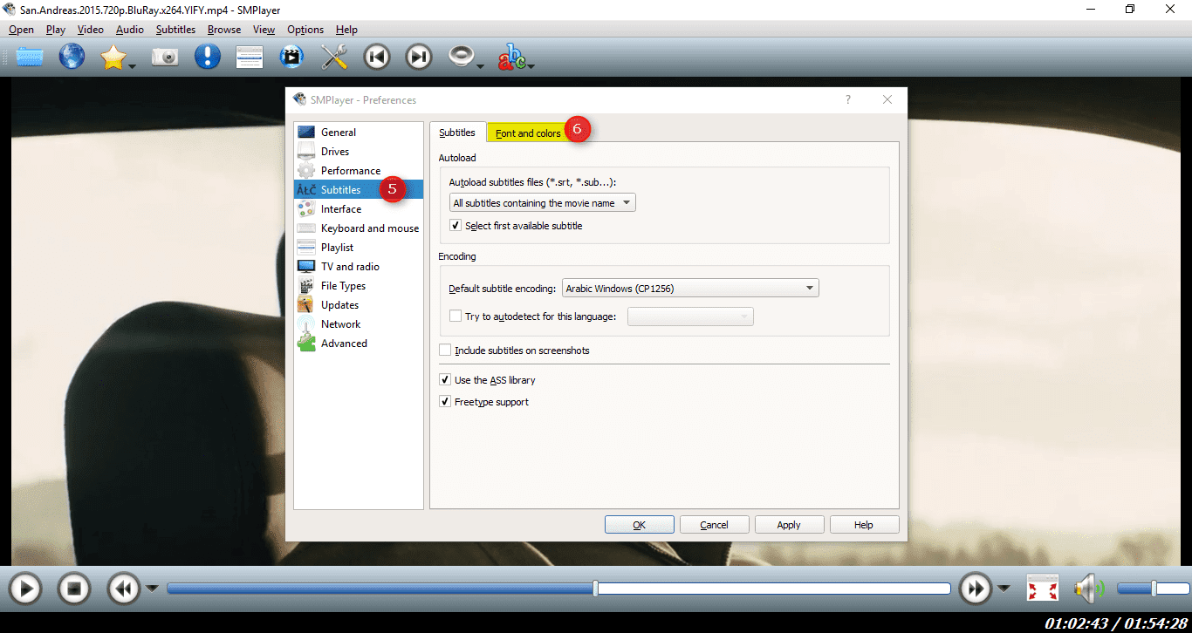Select the Subtitles tab in preferences
This screenshot has height=633, width=1192.
(x=457, y=133)
